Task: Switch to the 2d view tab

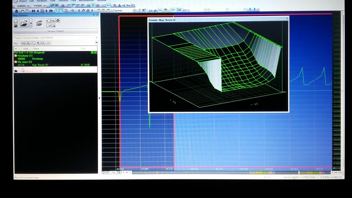Action: (113, 173)
